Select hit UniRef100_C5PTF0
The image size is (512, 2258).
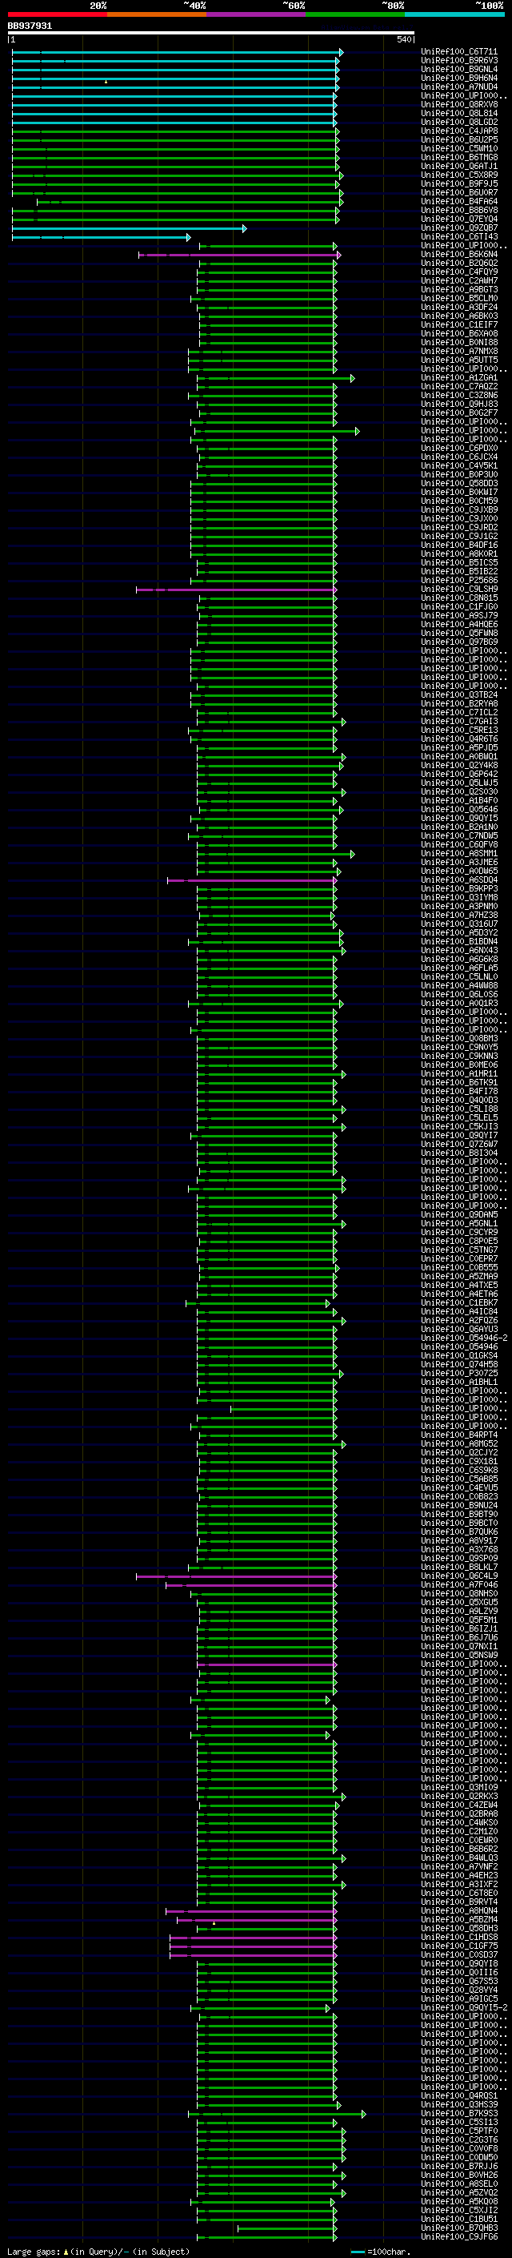[458, 2130]
